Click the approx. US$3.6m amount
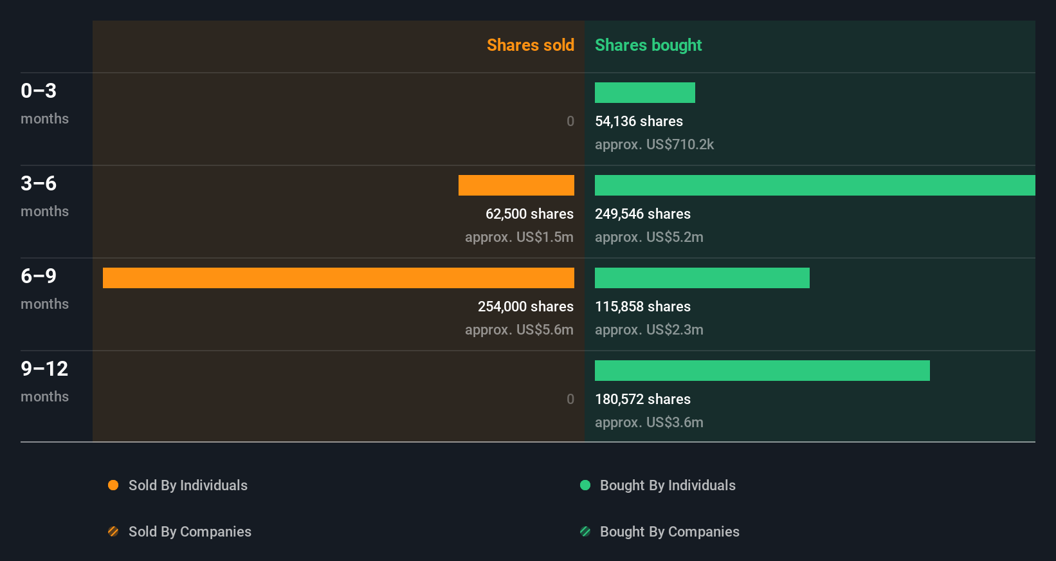 tap(649, 422)
